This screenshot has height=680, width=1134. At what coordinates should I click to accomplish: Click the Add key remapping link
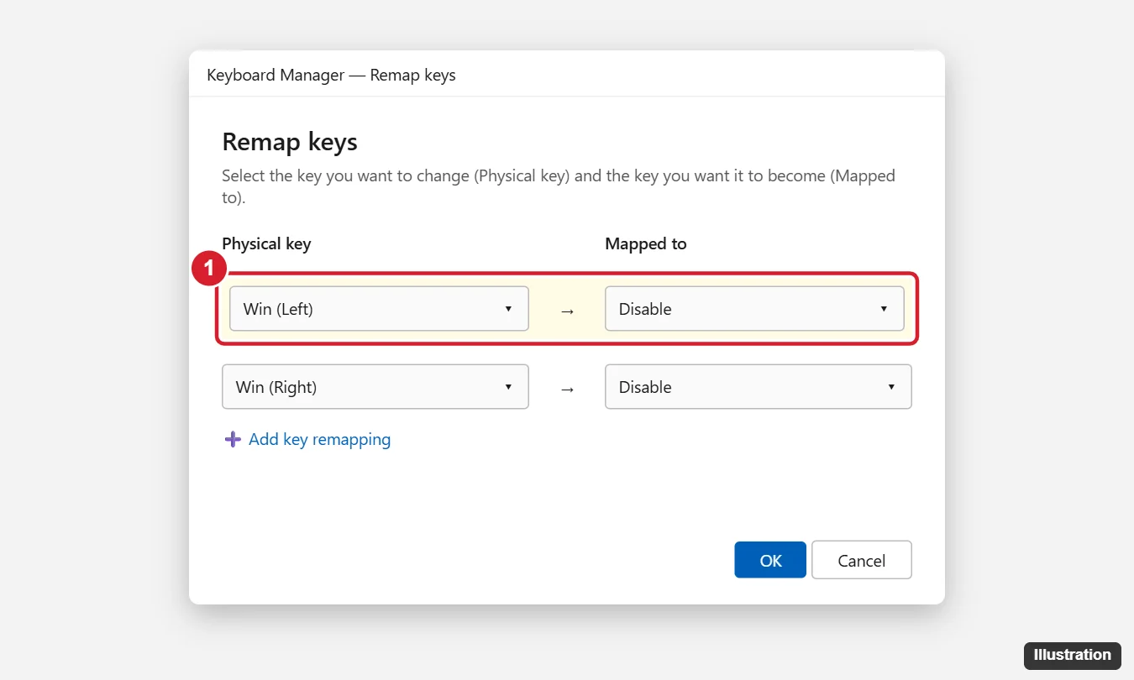(319, 439)
